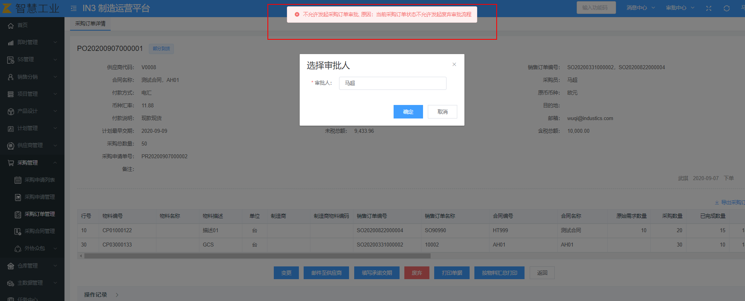Toggle the sidebar collapse hamburger icon
This screenshot has width=745, height=301.
[74, 8]
